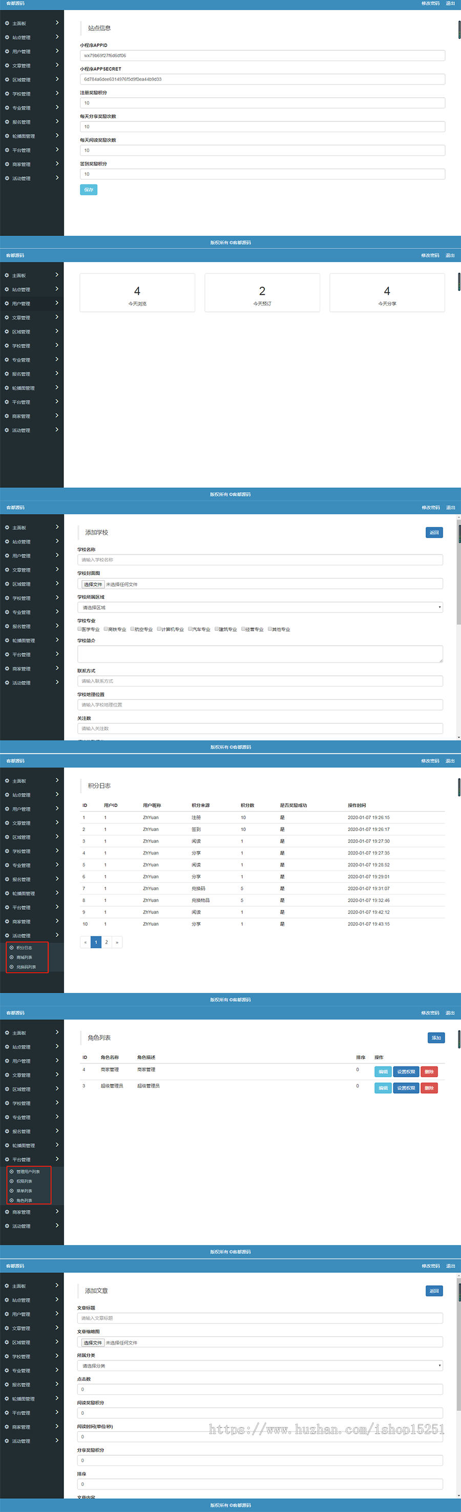The image size is (461, 1512).
Task: Click the 小程序APPSECRET input field
Action: click(262, 79)
